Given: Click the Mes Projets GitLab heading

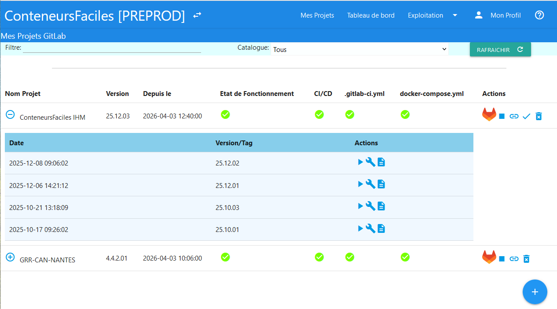Looking at the screenshot, I should pos(33,36).
